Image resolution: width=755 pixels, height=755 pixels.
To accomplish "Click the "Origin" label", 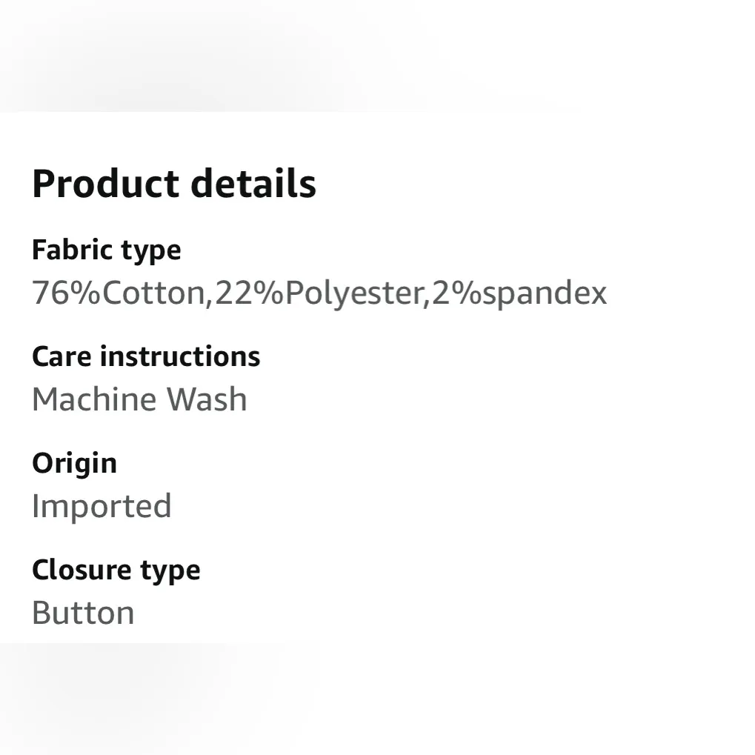I will 74,465.
